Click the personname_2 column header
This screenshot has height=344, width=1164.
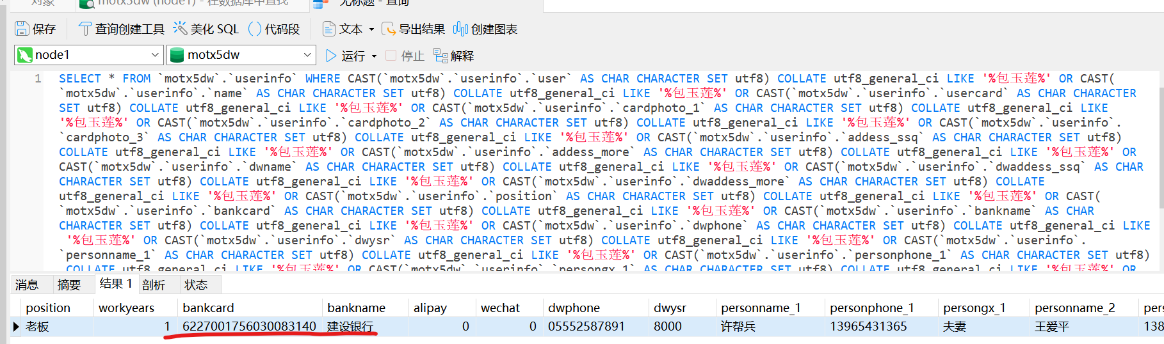[x=1085, y=308]
